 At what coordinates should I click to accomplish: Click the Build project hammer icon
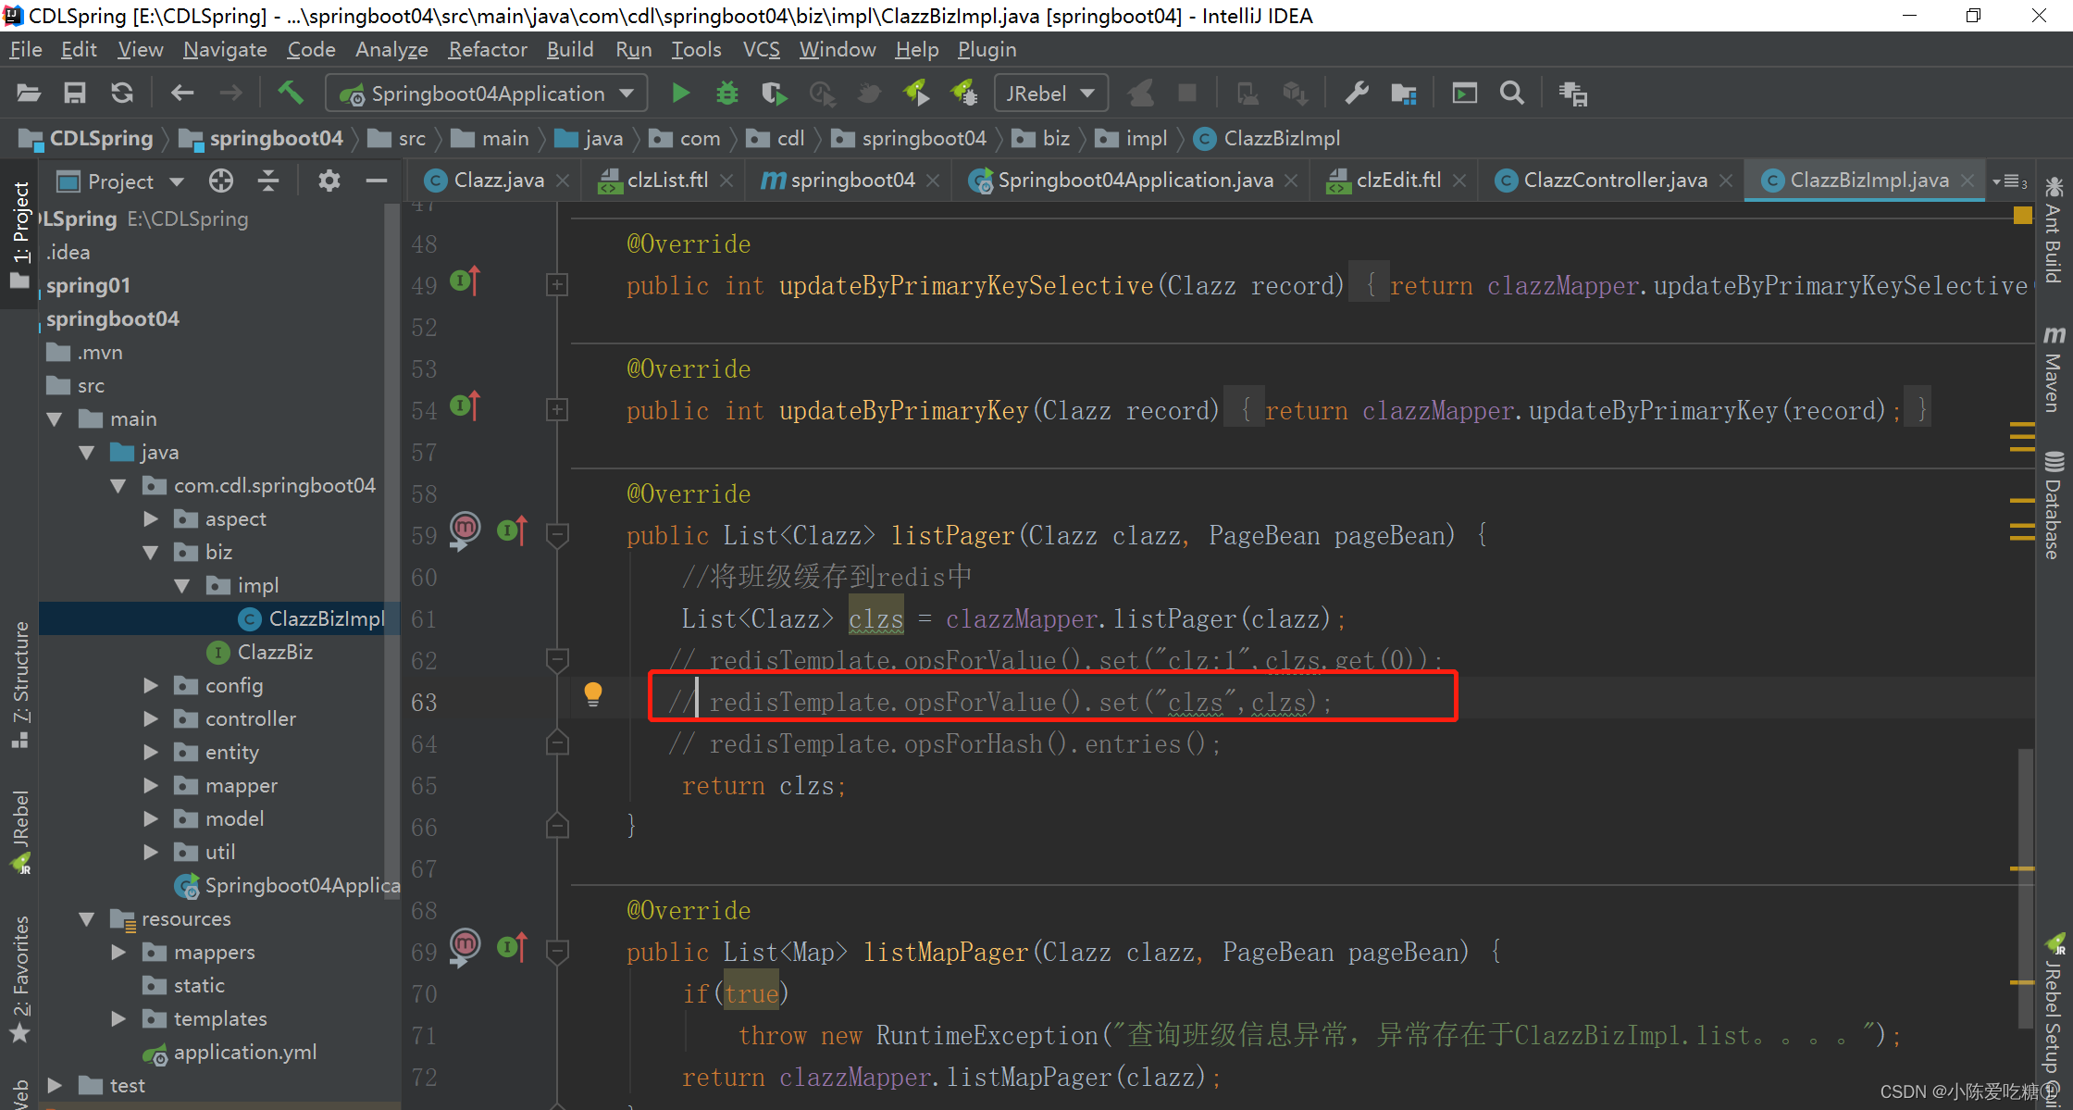291,94
